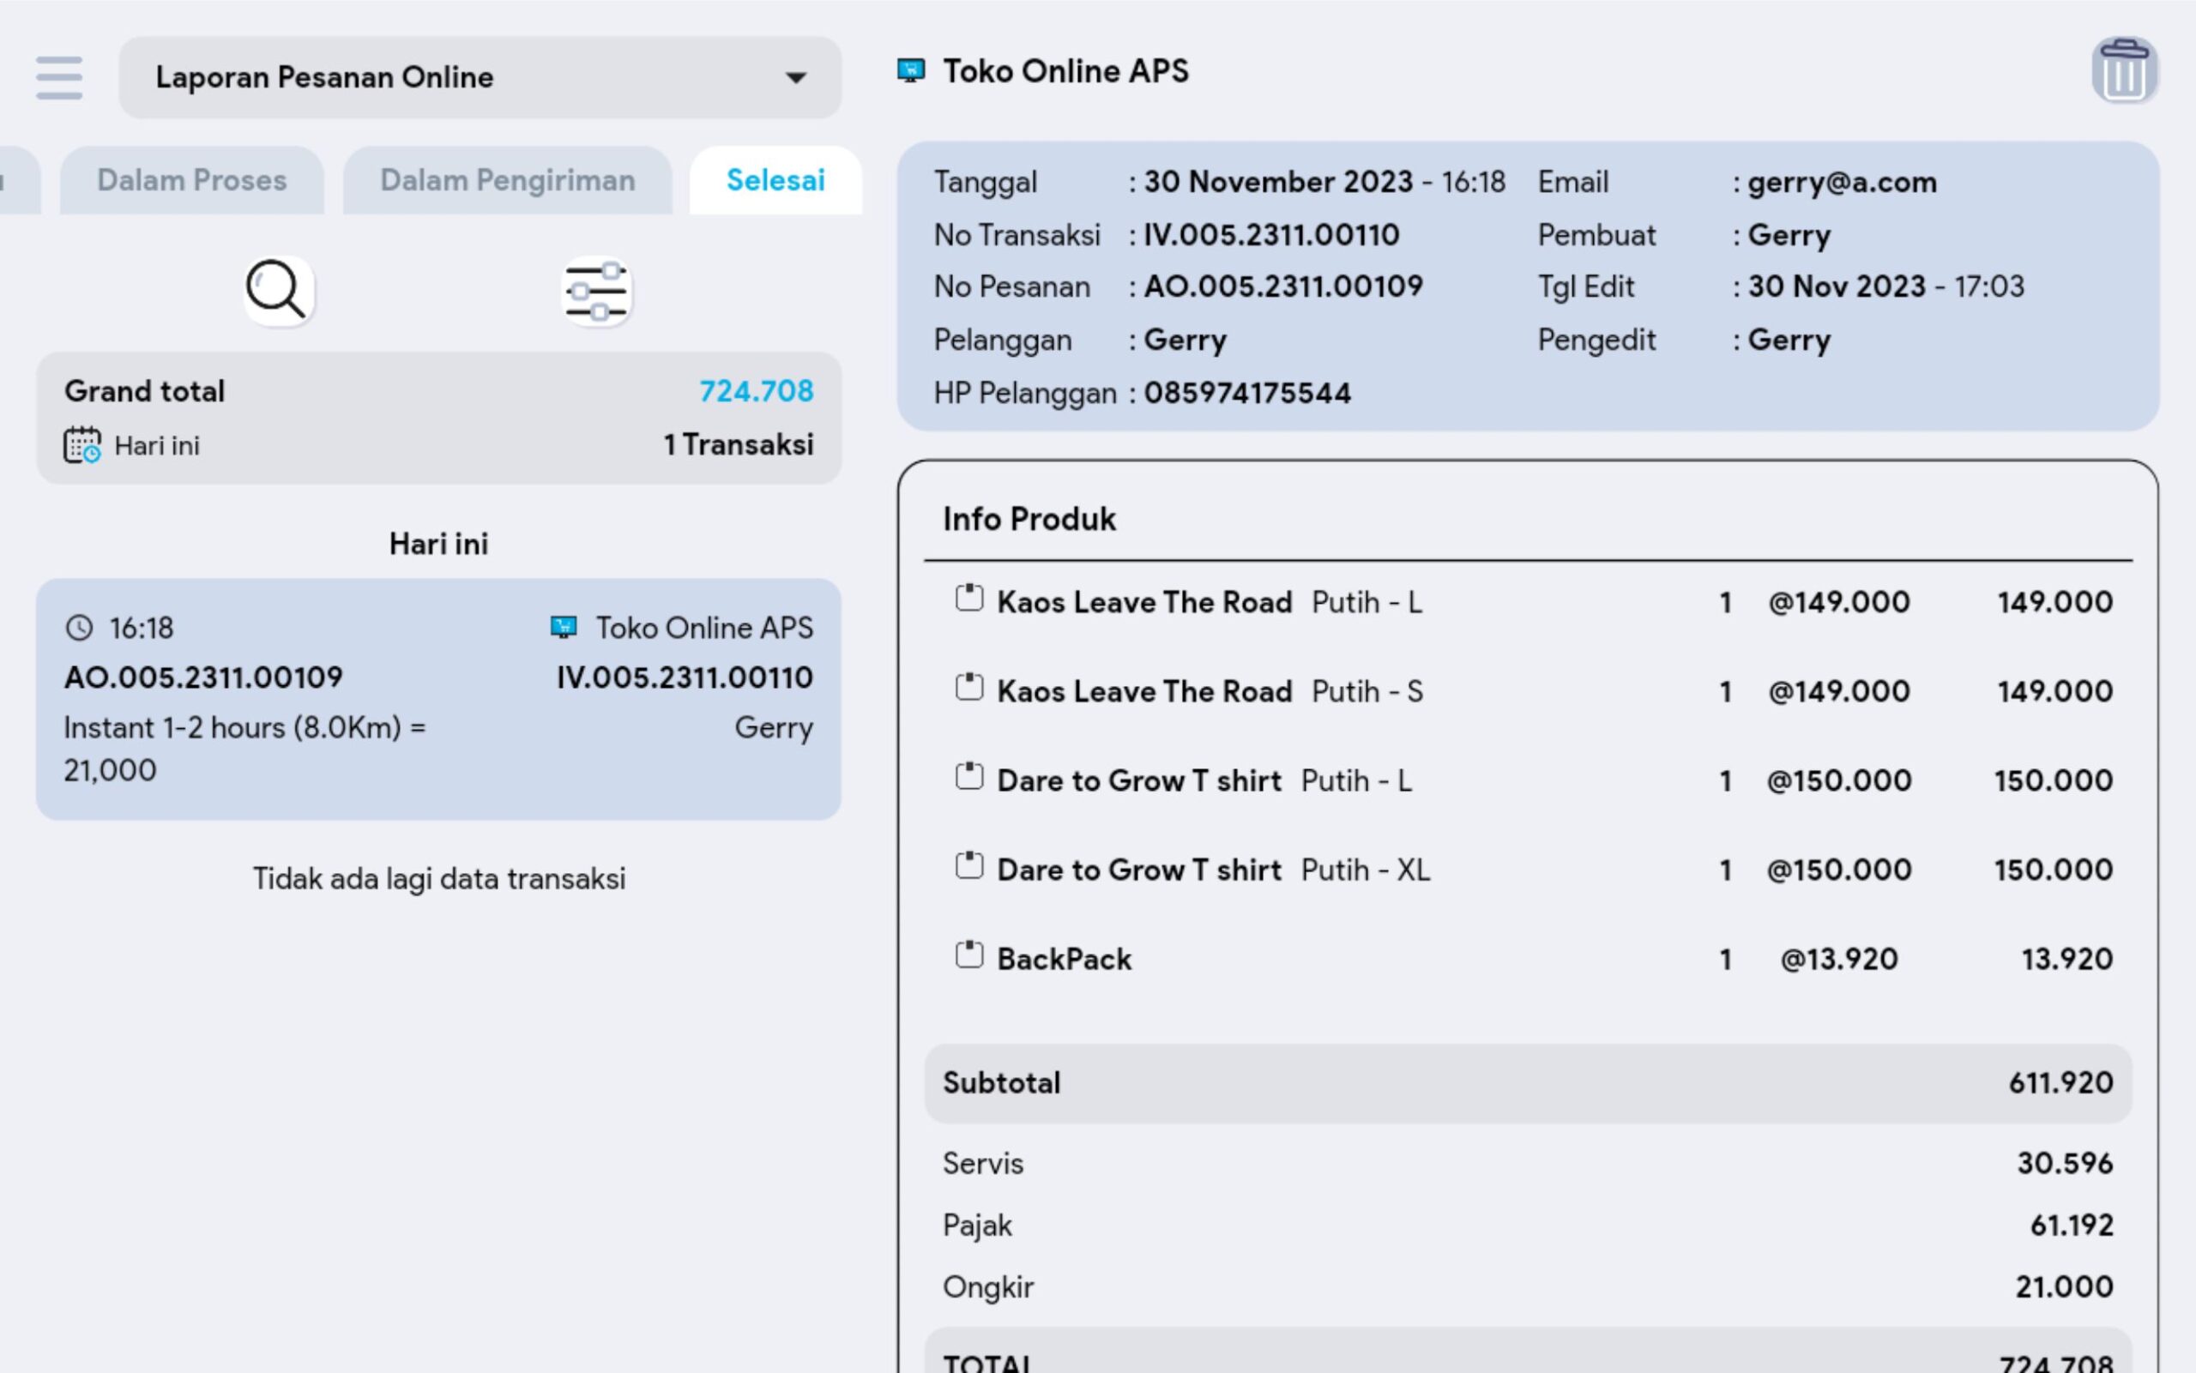
Task: Click icon beside Kaos Leave The Road Putih - L
Action: click(x=969, y=599)
